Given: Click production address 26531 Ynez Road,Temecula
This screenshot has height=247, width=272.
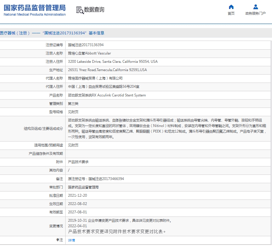Looking at the screenshot, I should 108,70.
